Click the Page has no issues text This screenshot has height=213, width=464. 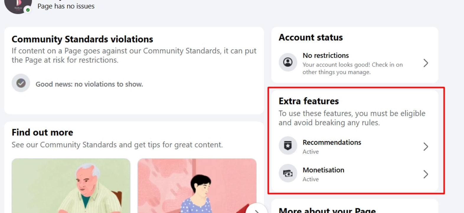(66, 6)
